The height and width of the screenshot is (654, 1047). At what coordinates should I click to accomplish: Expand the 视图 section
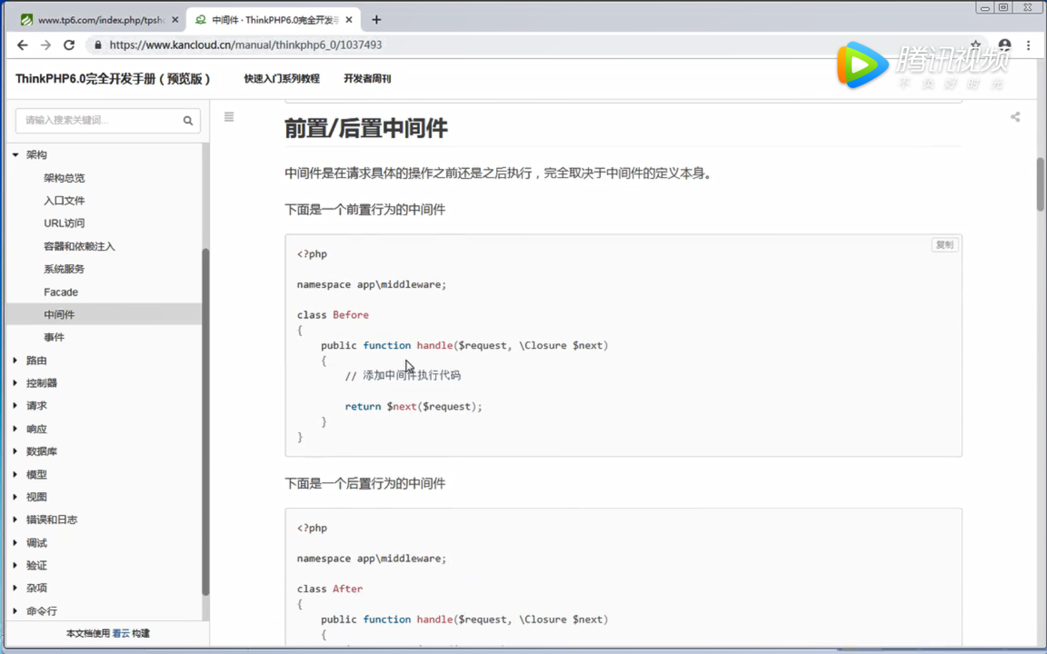tap(15, 496)
